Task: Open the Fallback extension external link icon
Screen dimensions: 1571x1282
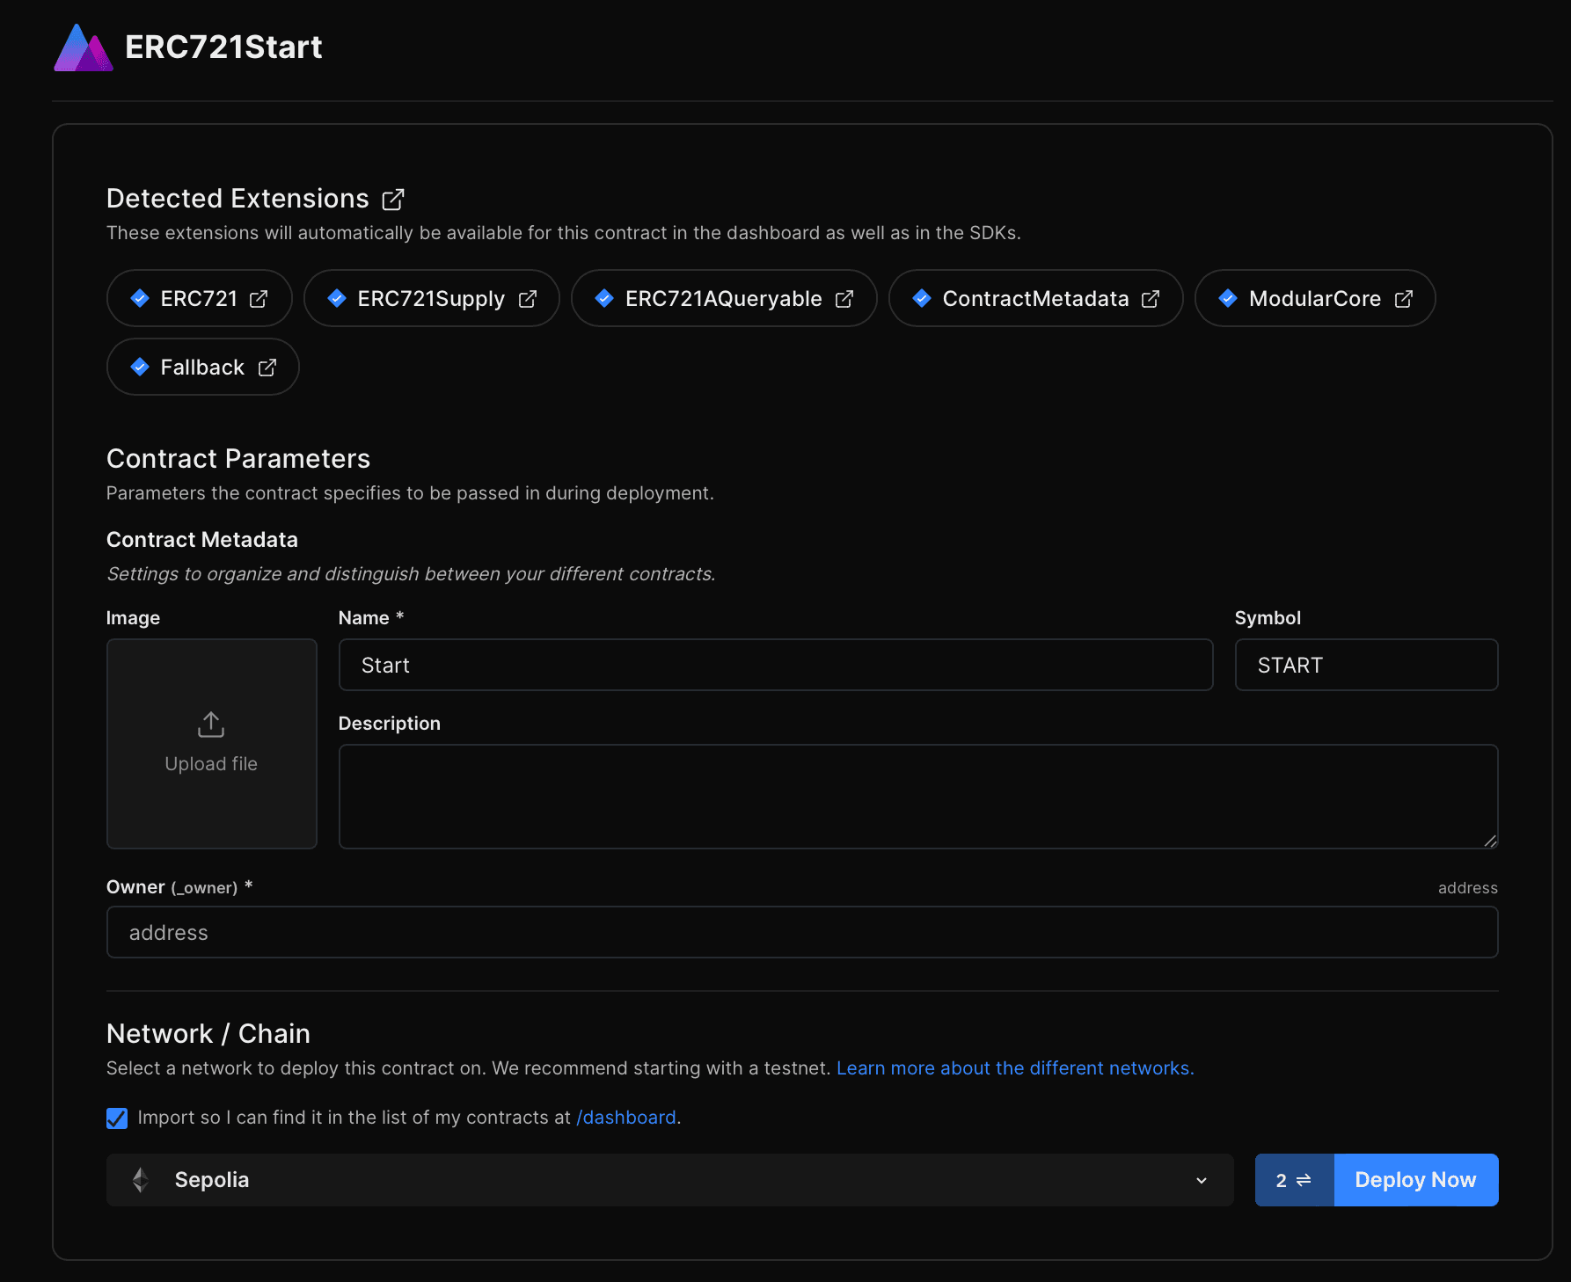Action: tap(267, 368)
